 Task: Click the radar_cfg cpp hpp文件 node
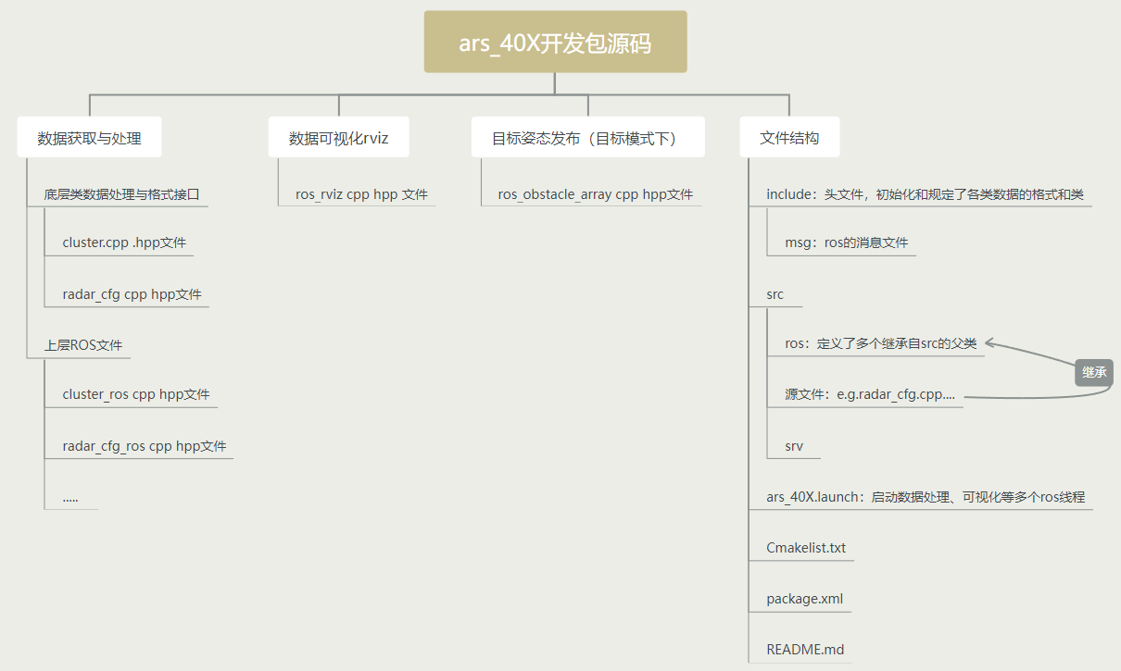click(x=126, y=293)
